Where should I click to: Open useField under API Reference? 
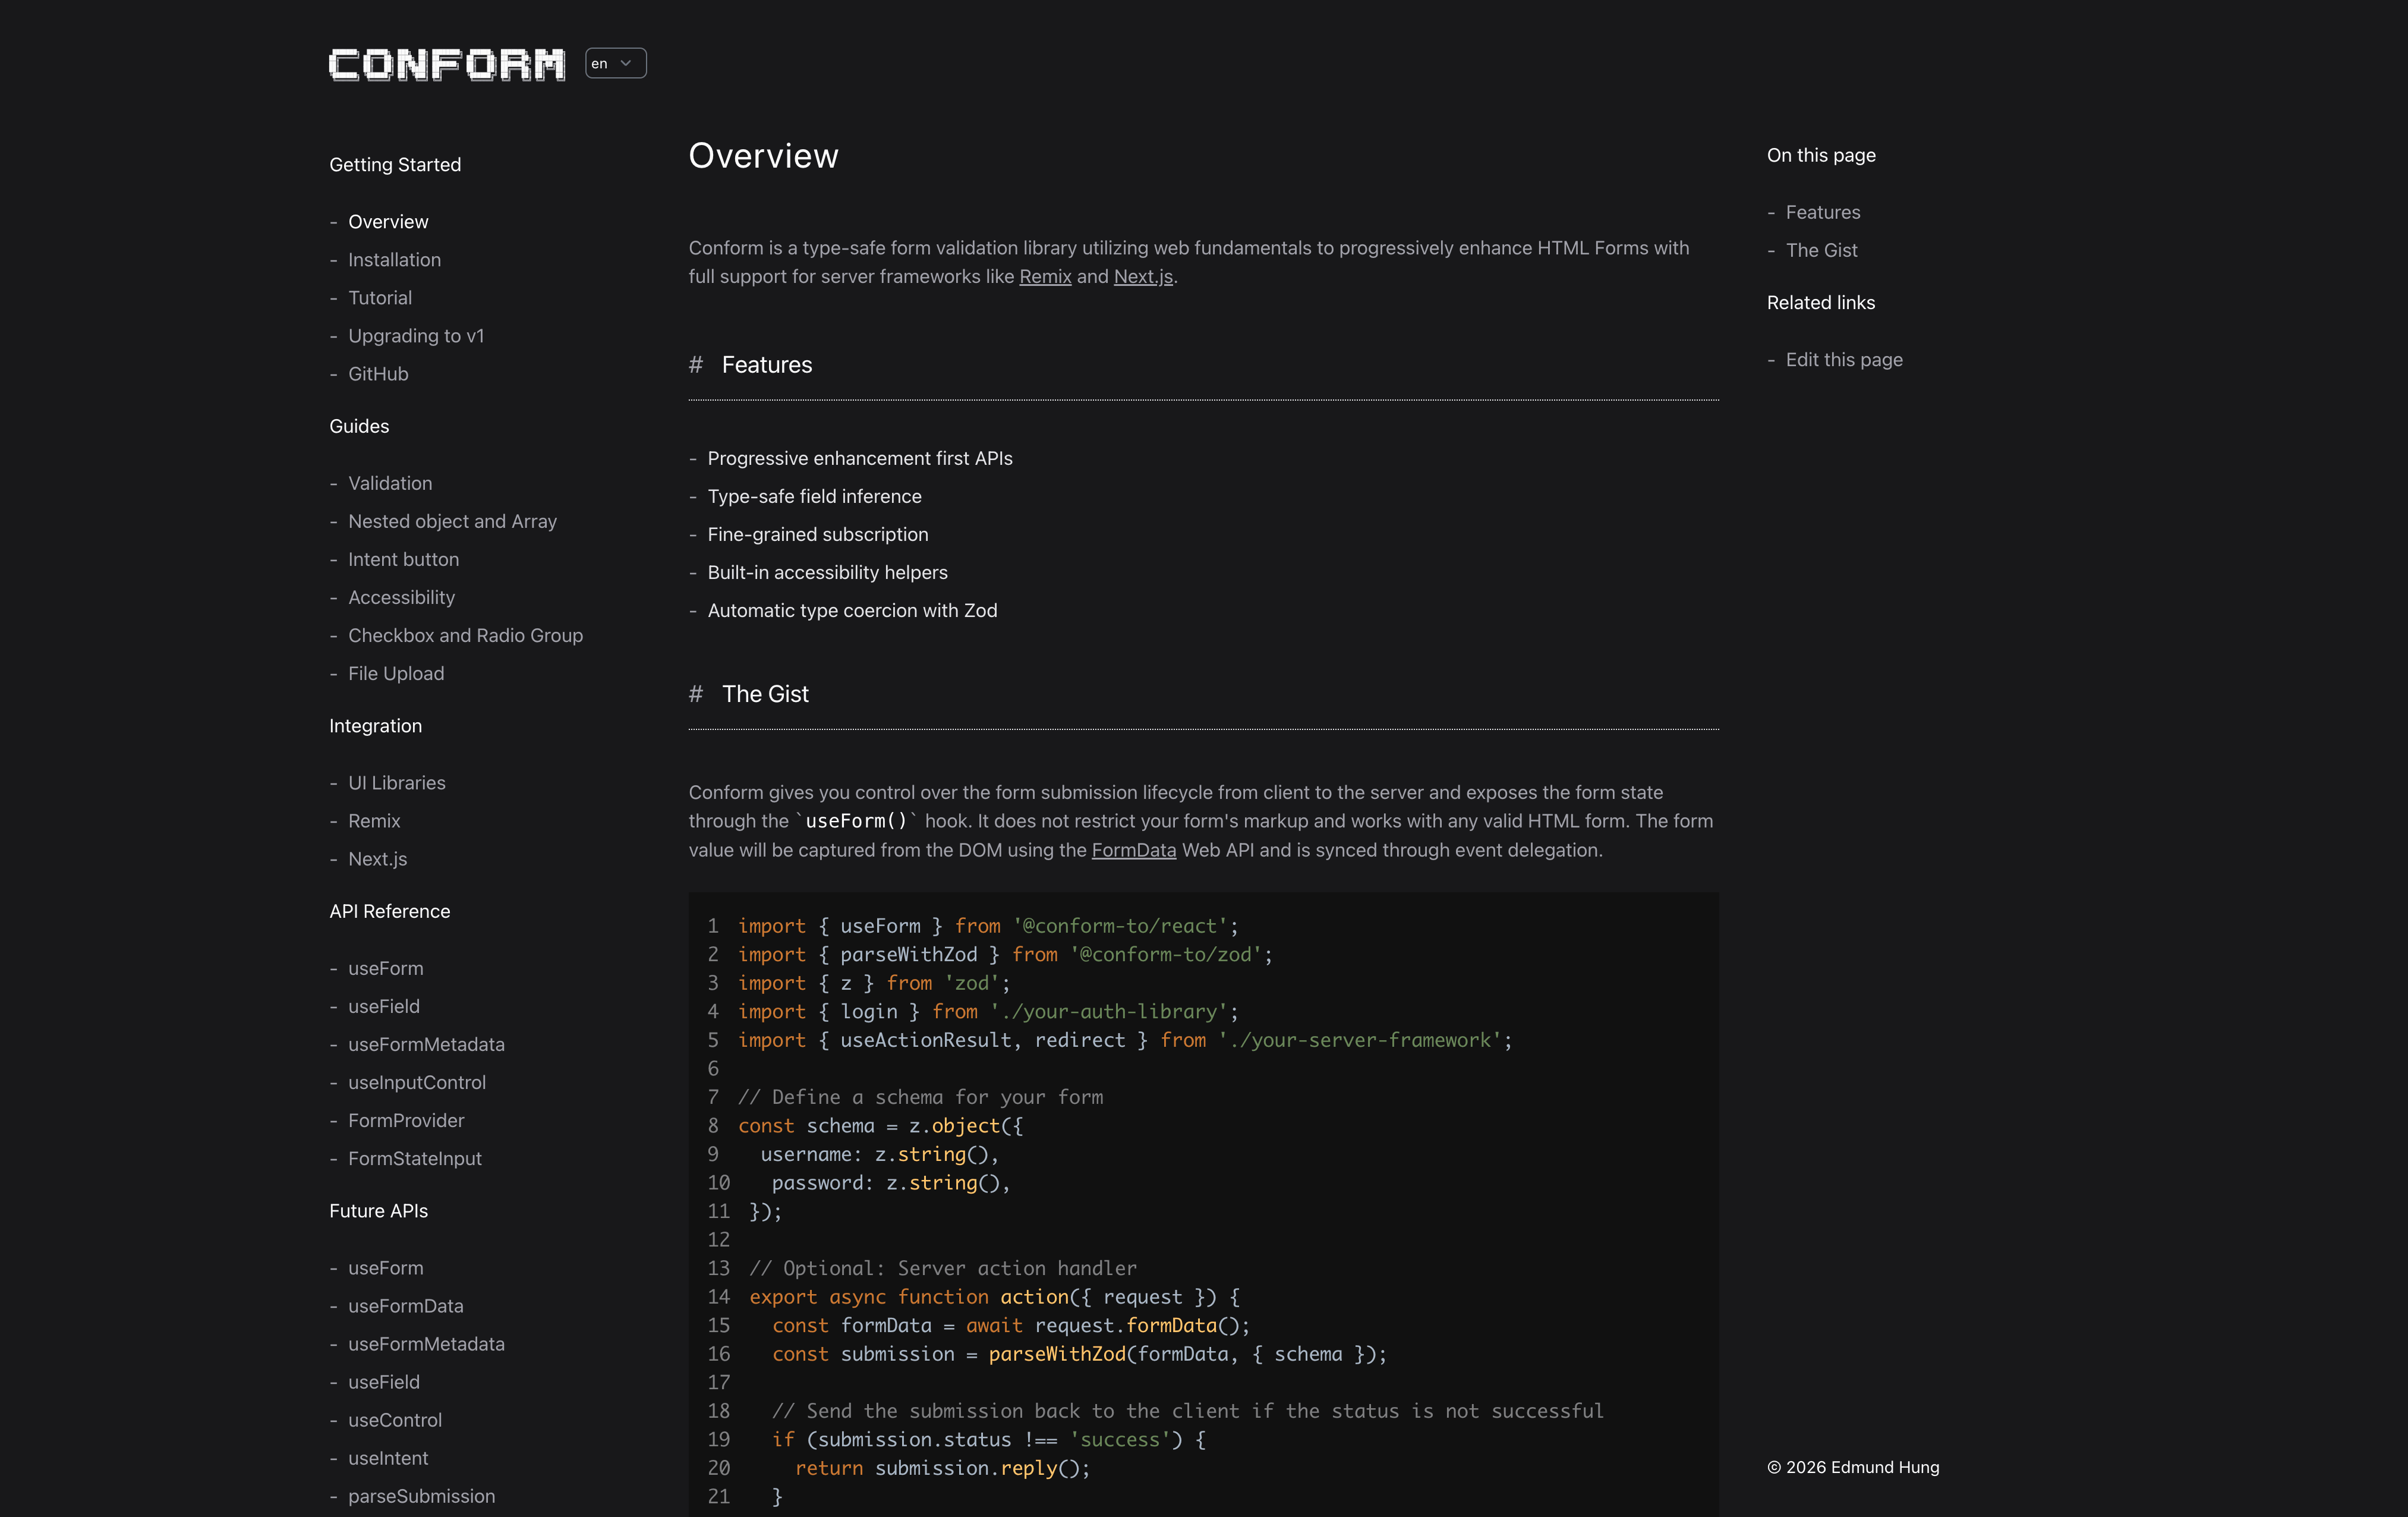tap(383, 1006)
